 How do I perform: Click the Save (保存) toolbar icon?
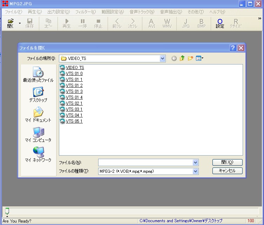coord(30,23)
